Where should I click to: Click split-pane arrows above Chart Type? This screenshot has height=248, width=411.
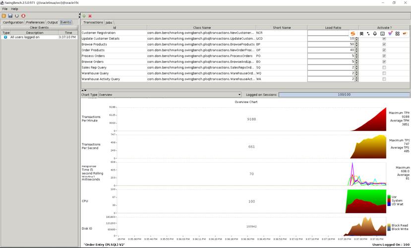point(84,90)
